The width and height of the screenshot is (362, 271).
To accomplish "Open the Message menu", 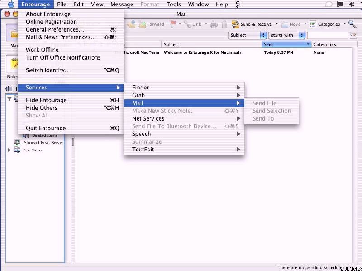I will coord(122,5).
